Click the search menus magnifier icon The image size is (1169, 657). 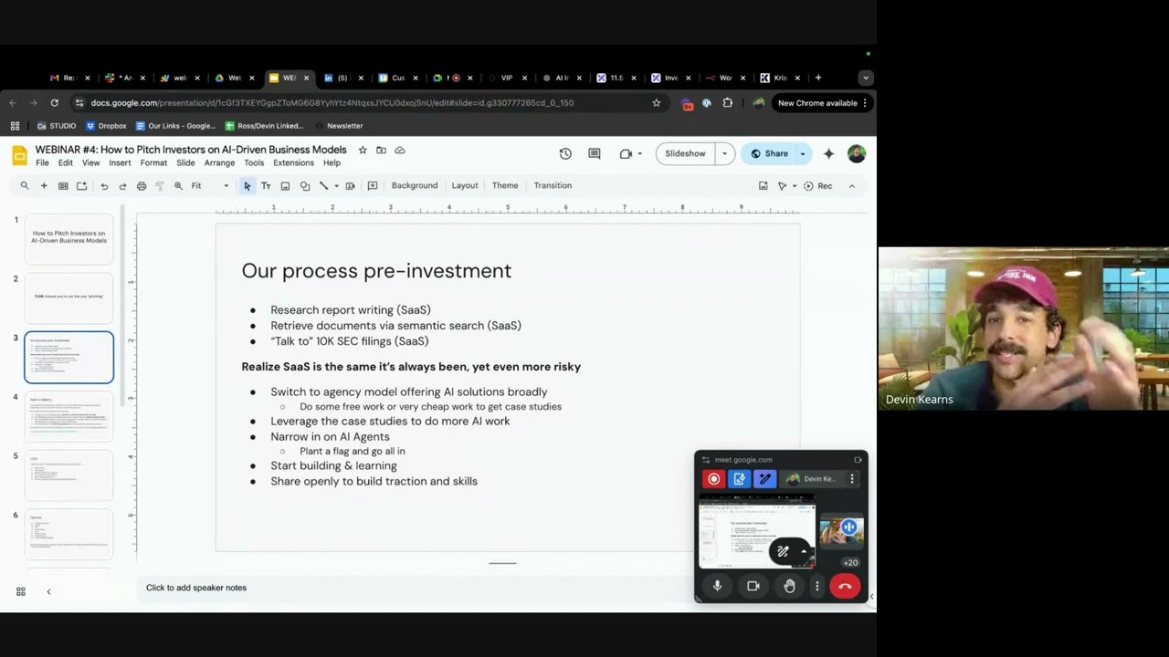(25, 185)
